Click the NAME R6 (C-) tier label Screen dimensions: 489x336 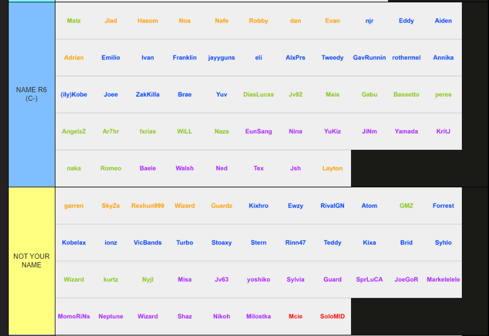click(32, 95)
